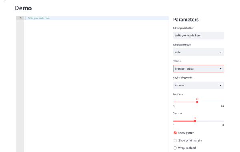Screen dimensions: 240x152
Task: Open the Keybinding mode dropdown showing vscode
Action: pos(198,85)
